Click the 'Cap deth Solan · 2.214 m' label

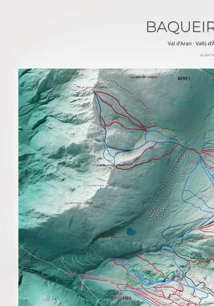pos(100,185)
